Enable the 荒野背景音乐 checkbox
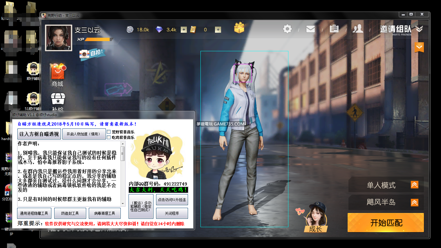 (x=109, y=132)
